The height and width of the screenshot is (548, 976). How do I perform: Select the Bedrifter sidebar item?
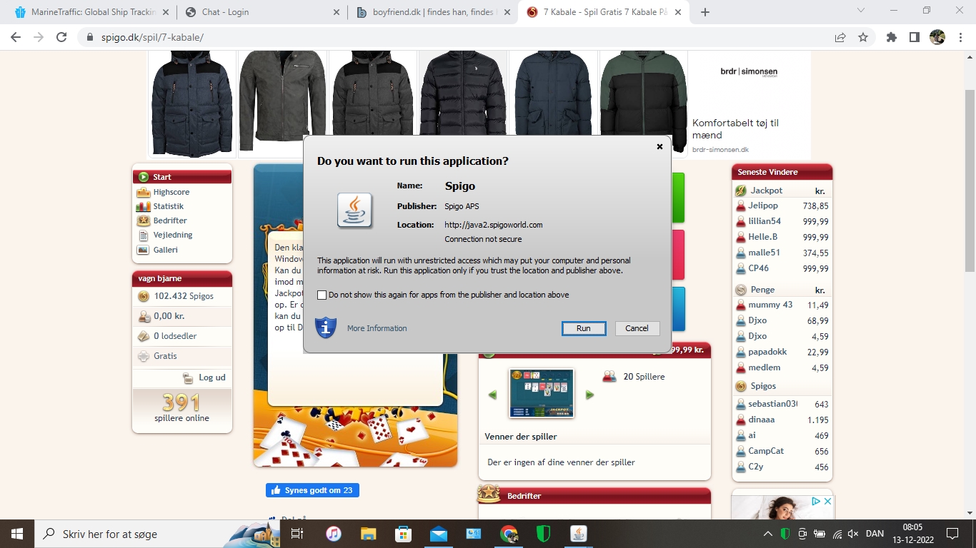(169, 220)
